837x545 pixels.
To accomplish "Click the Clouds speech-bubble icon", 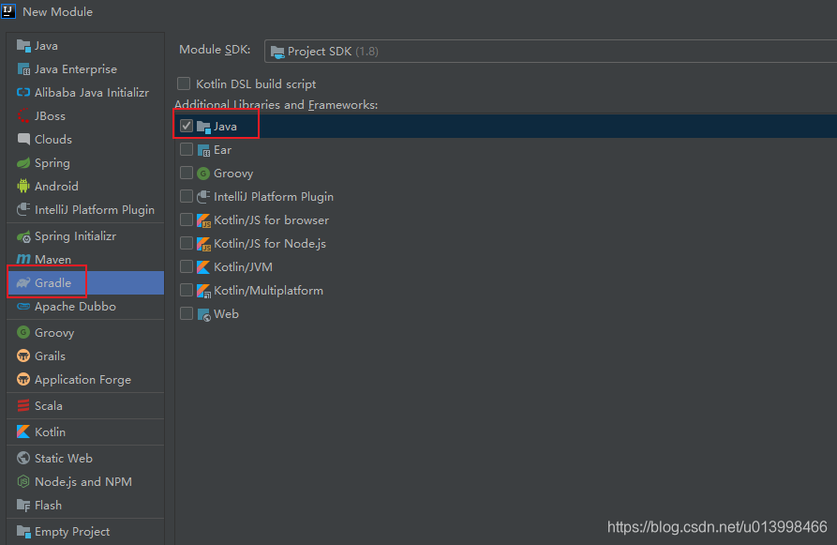I will click(23, 140).
